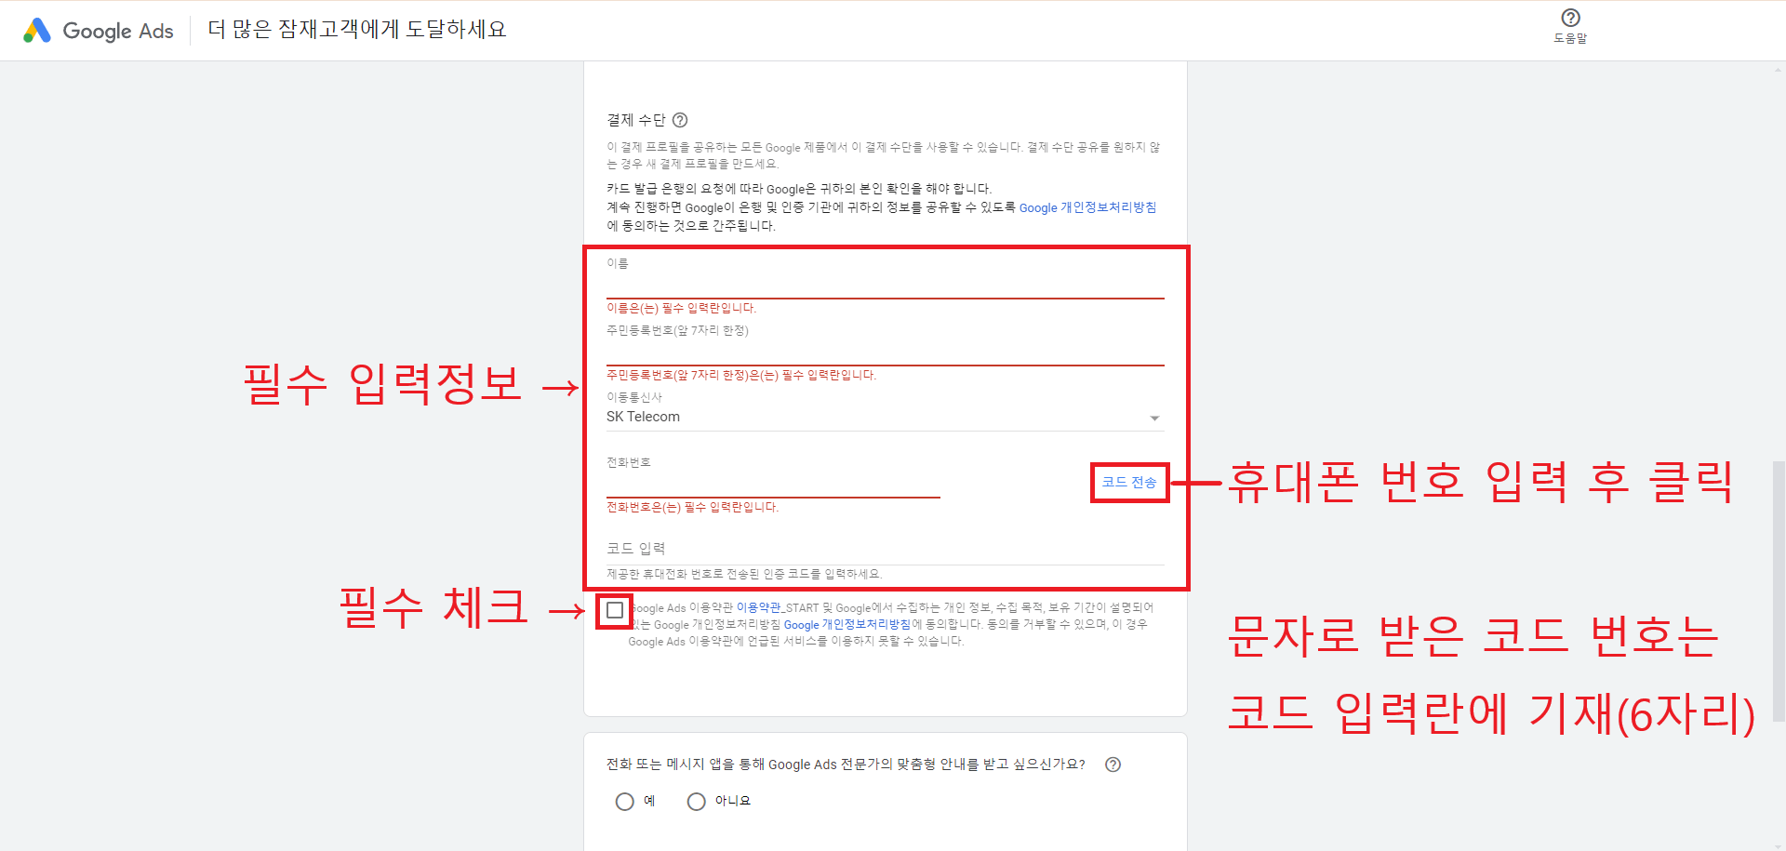Open help via the question mark icon labeled 도움말

pos(1570,17)
